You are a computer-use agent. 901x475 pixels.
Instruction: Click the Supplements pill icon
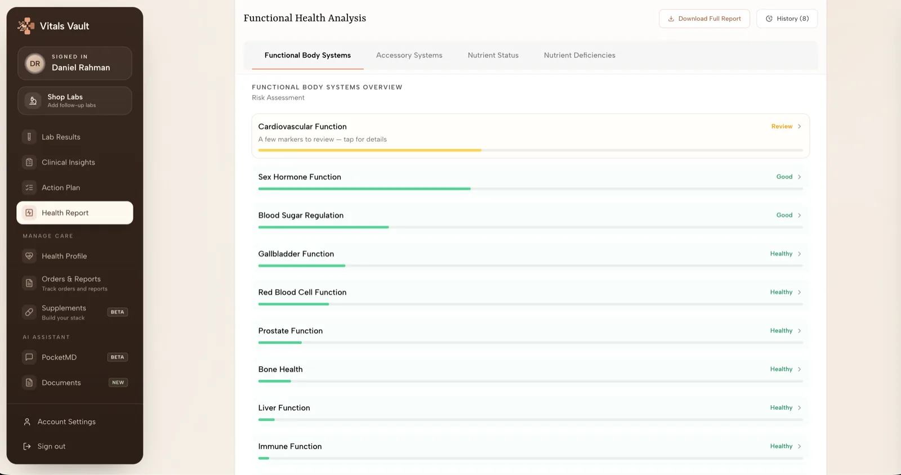[x=29, y=312]
